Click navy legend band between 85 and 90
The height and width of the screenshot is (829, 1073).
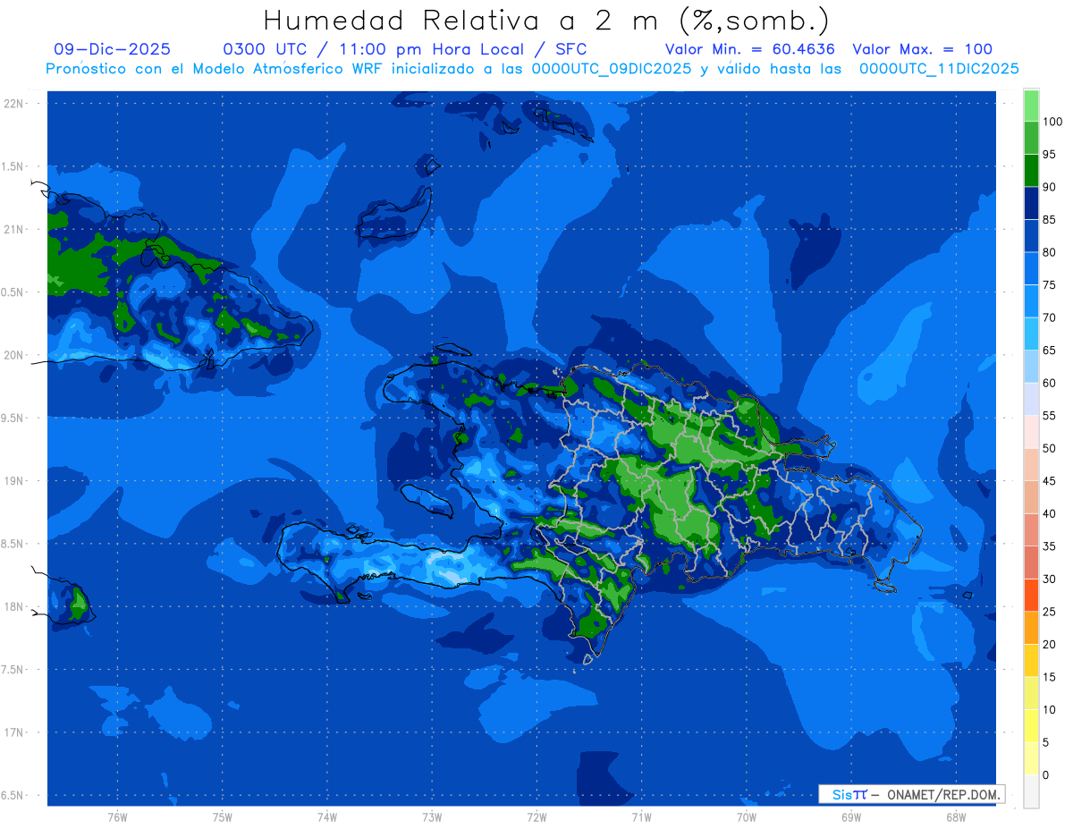(1031, 204)
